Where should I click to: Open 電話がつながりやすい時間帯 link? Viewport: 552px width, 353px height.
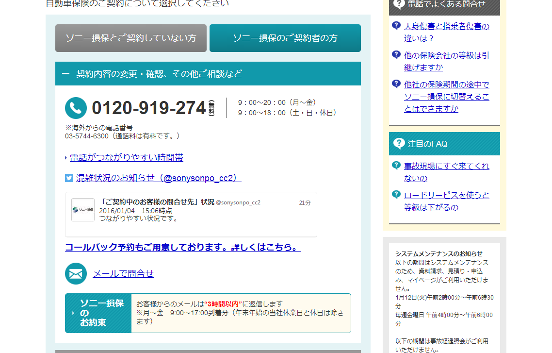click(127, 158)
